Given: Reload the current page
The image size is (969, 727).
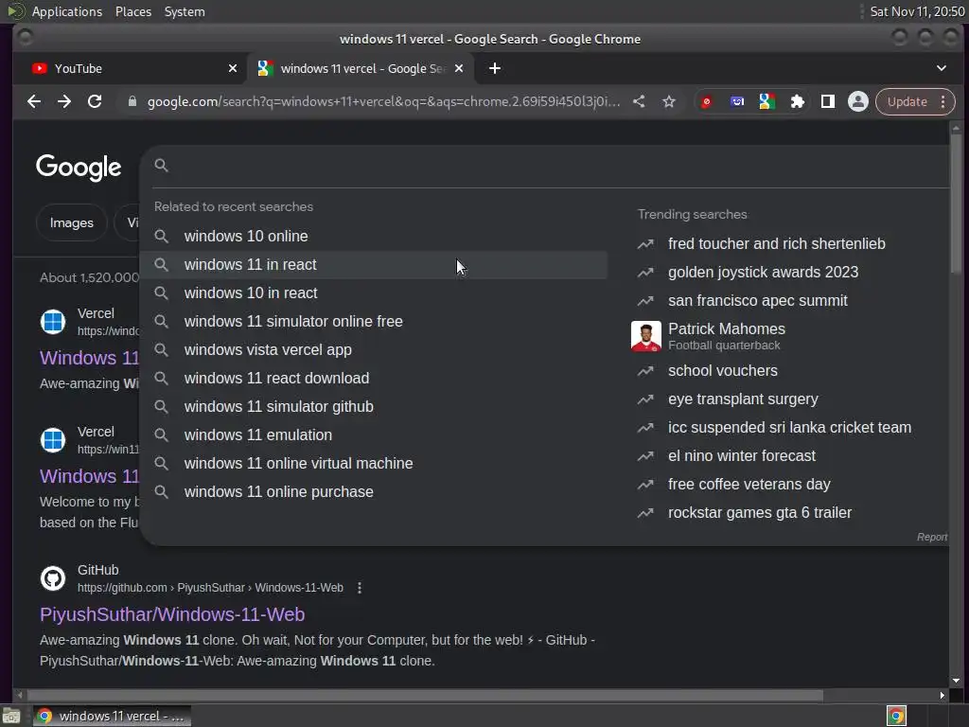Looking at the screenshot, I should click(95, 101).
